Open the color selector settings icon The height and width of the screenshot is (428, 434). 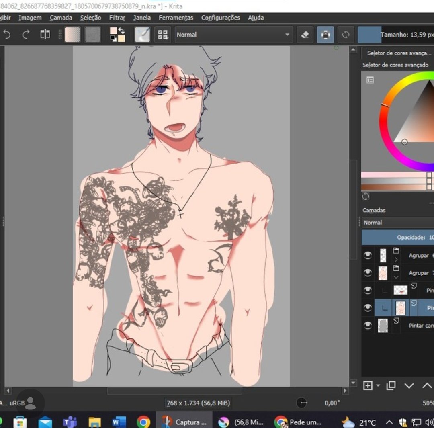click(x=370, y=80)
